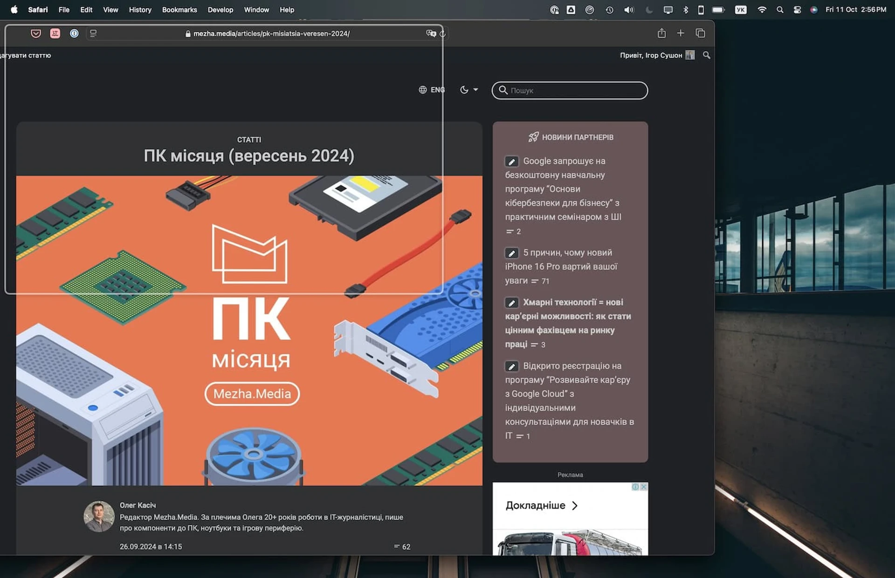The height and width of the screenshot is (578, 895).
Task: Open the Привіт, Ігор Сушон account link
Action: (x=651, y=55)
